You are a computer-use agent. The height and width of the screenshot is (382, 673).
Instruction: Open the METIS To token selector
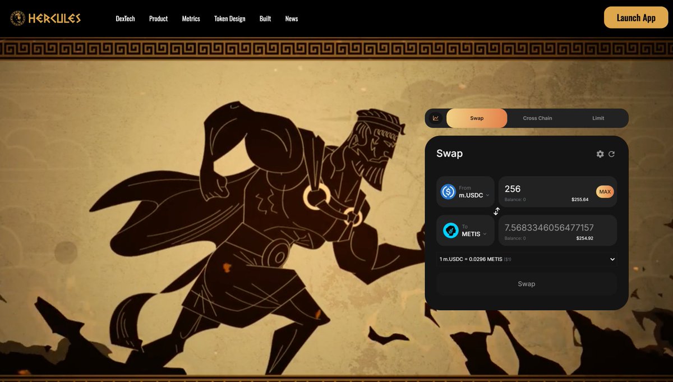[x=465, y=231]
